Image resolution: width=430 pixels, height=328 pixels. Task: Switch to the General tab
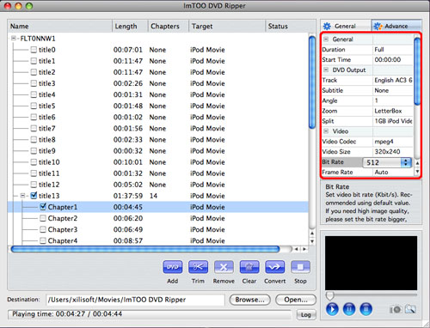pyautogui.click(x=345, y=26)
